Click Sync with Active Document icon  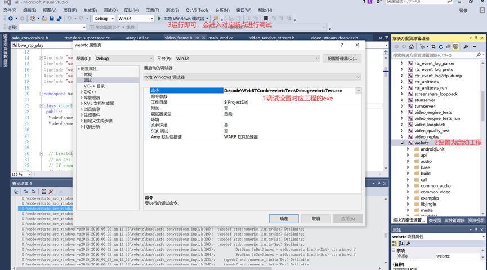pyautogui.click(x=434, y=47)
